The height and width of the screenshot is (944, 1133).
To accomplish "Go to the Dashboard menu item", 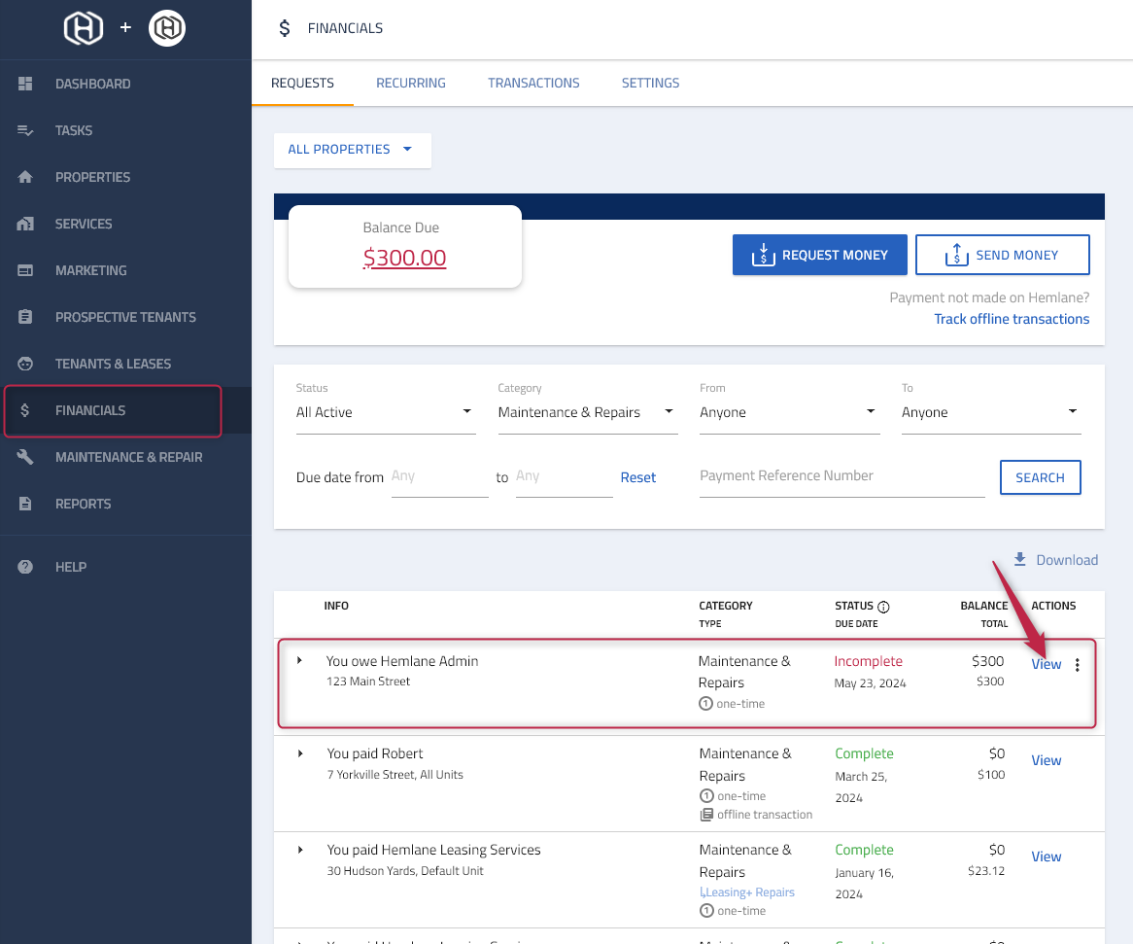I will [x=93, y=84].
